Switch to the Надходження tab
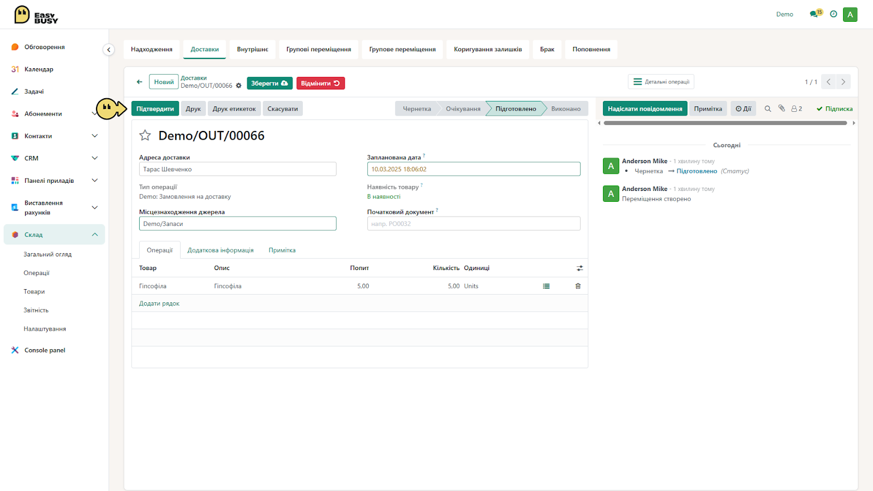The image size is (873, 491). point(152,49)
